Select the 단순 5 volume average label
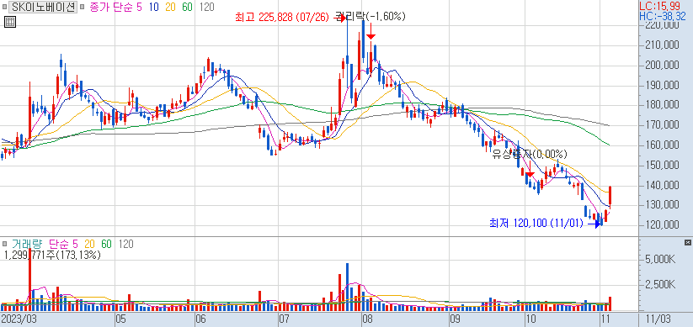Screen dimensions: 693x327 pos(63,244)
